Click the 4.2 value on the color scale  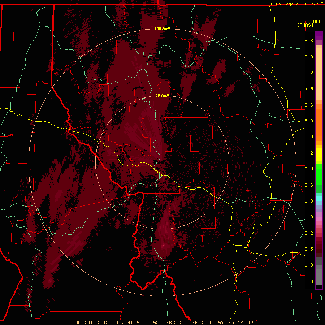(309, 153)
